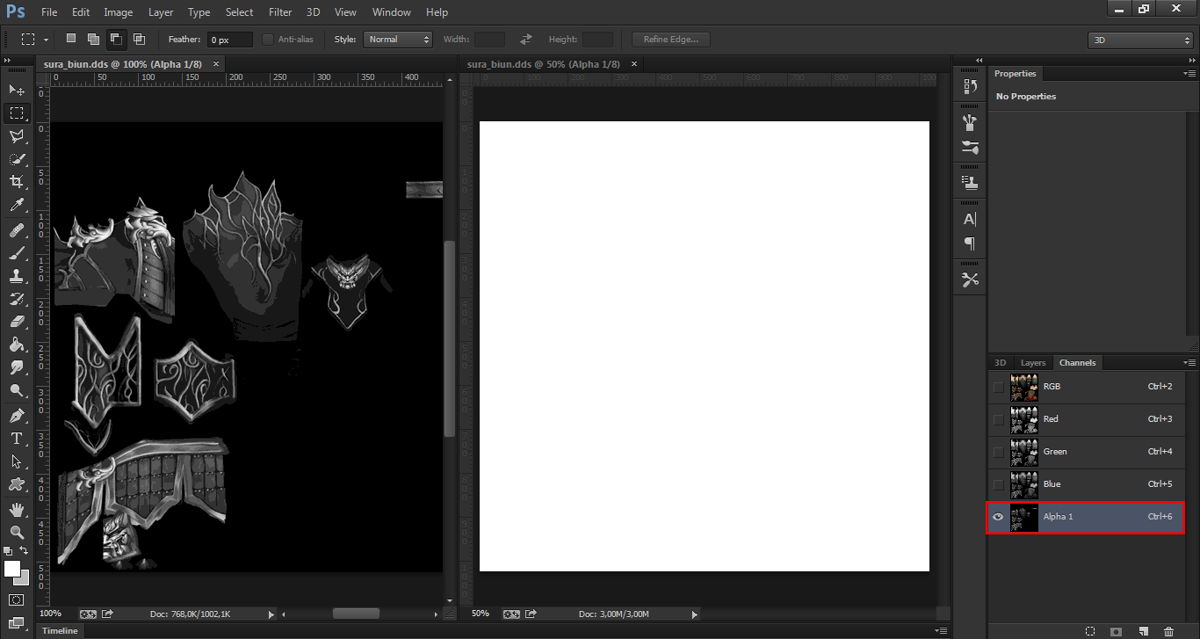Select the Polygonal Lasso tool

pyautogui.click(x=17, y=136)
